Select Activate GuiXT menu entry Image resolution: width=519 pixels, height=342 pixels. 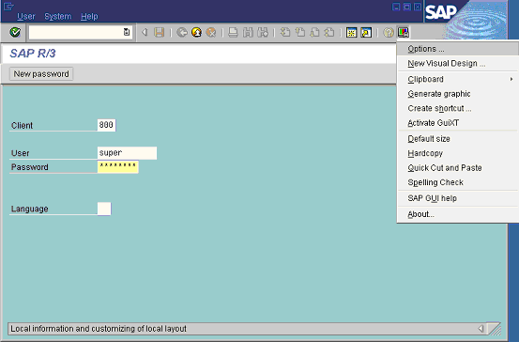(457, 123)
